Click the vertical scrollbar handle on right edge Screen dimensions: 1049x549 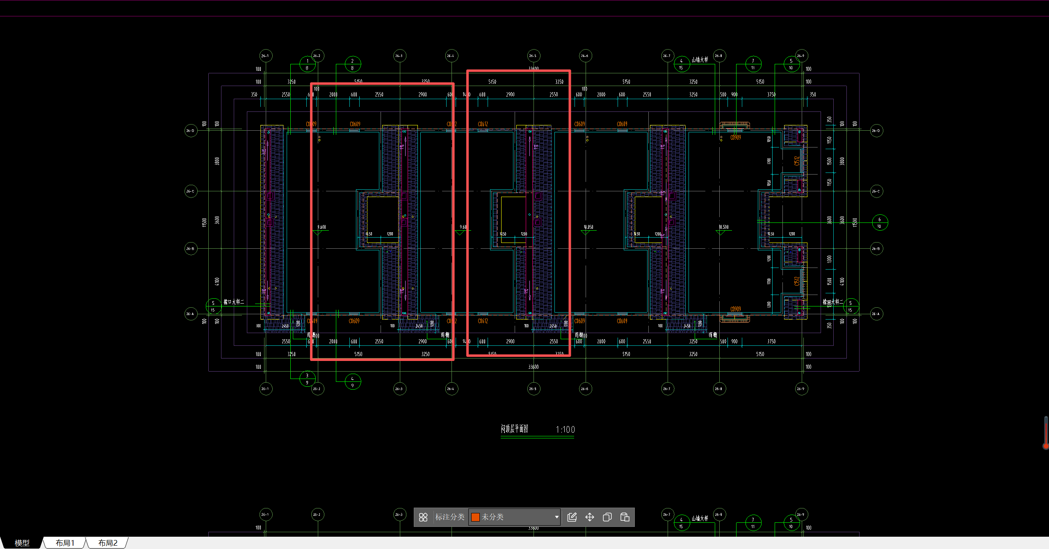pos(1046,432)
